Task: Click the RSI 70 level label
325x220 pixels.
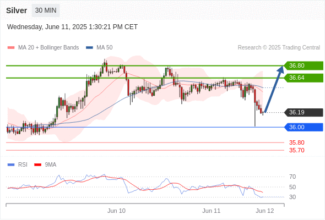Action: pyautogui.click(x=292, y=177)
